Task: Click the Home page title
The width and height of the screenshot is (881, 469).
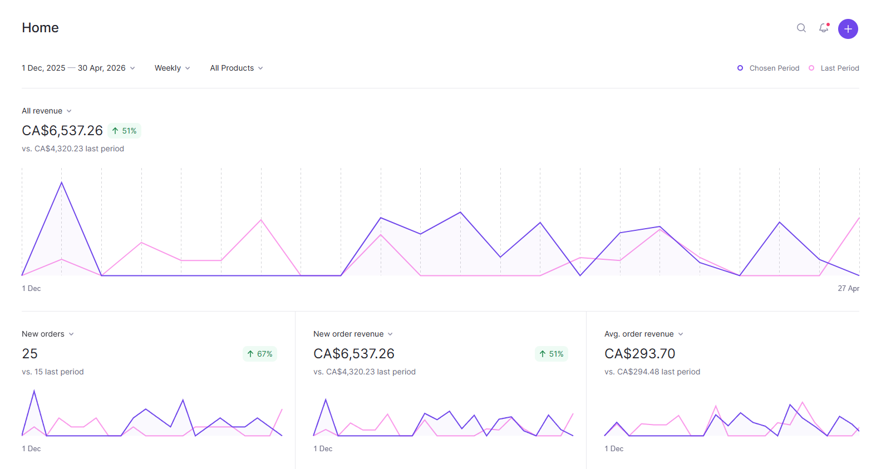Action: 40,28
